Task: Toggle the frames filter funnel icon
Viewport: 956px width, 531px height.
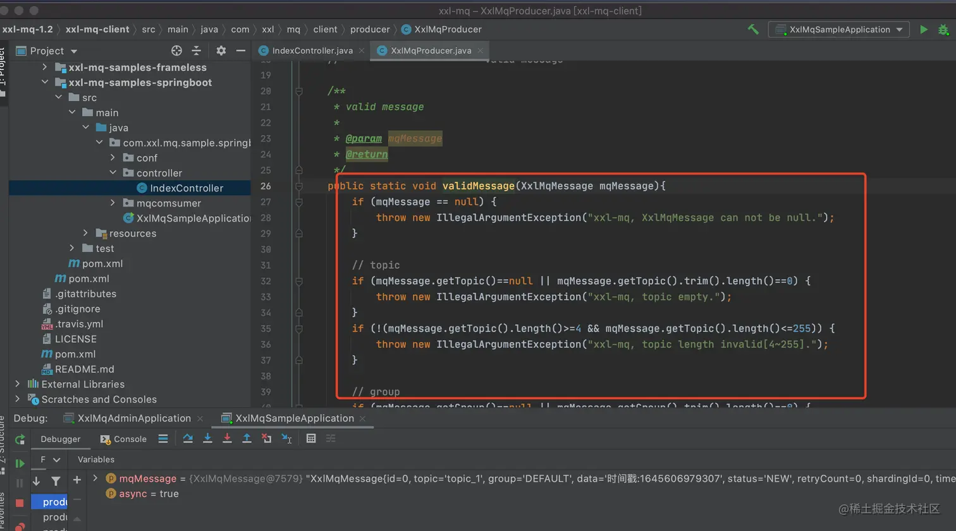Action: pos(56,481)
